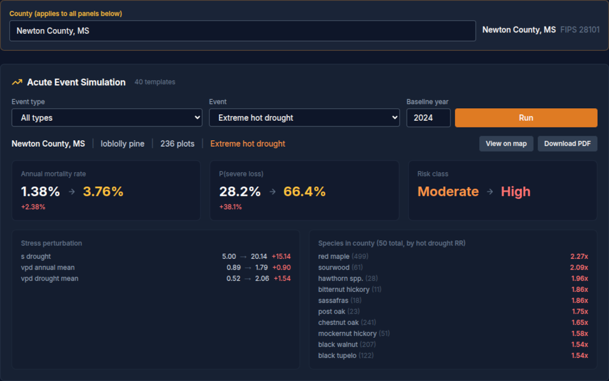Click the Risk class card

(x=502, y=190)
